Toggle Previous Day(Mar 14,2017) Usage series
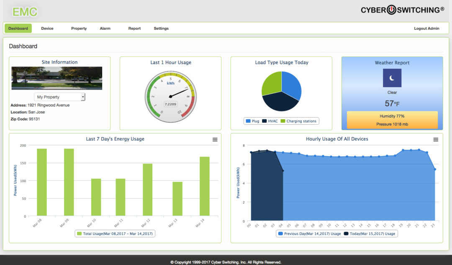The width and height of the screenshot is (452, 265). [x=310, y=234]
